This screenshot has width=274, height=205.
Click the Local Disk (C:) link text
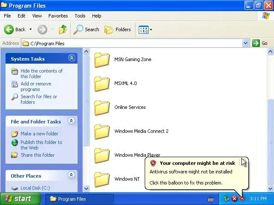35,188
